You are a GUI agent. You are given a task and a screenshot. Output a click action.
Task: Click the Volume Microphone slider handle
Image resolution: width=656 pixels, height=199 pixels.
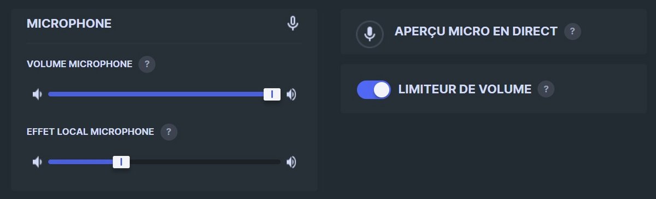pos(272,95)
